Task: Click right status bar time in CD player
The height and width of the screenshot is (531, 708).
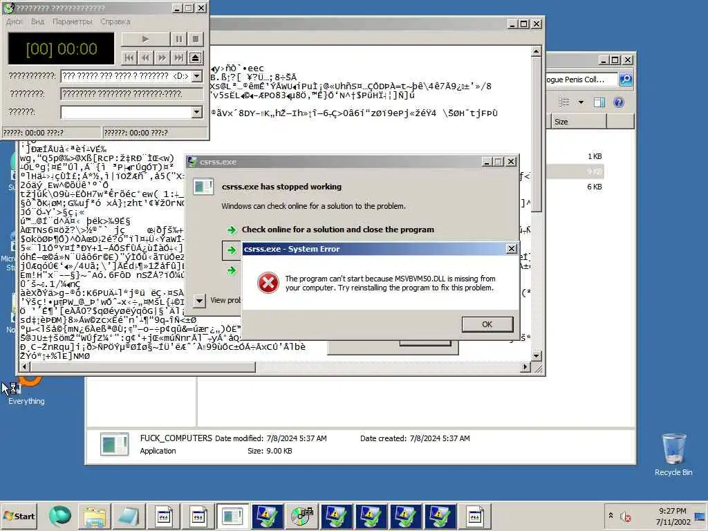Action: [x=155, y=133]
